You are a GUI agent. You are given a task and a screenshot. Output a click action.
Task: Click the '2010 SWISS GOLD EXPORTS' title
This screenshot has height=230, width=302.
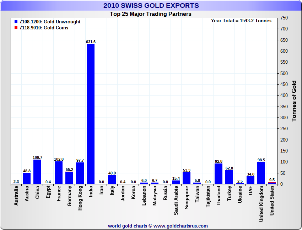click(151, 6)
